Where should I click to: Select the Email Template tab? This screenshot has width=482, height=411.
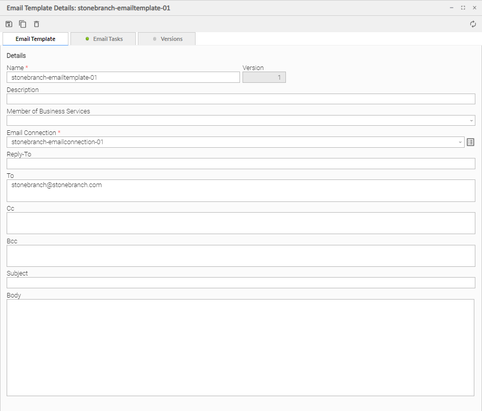point(35,39)
